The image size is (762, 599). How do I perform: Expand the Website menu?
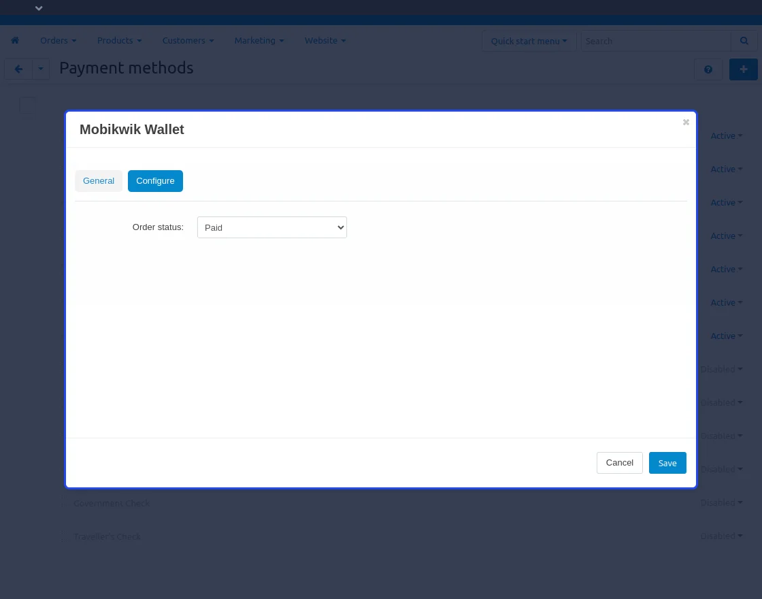pos(325,40)
